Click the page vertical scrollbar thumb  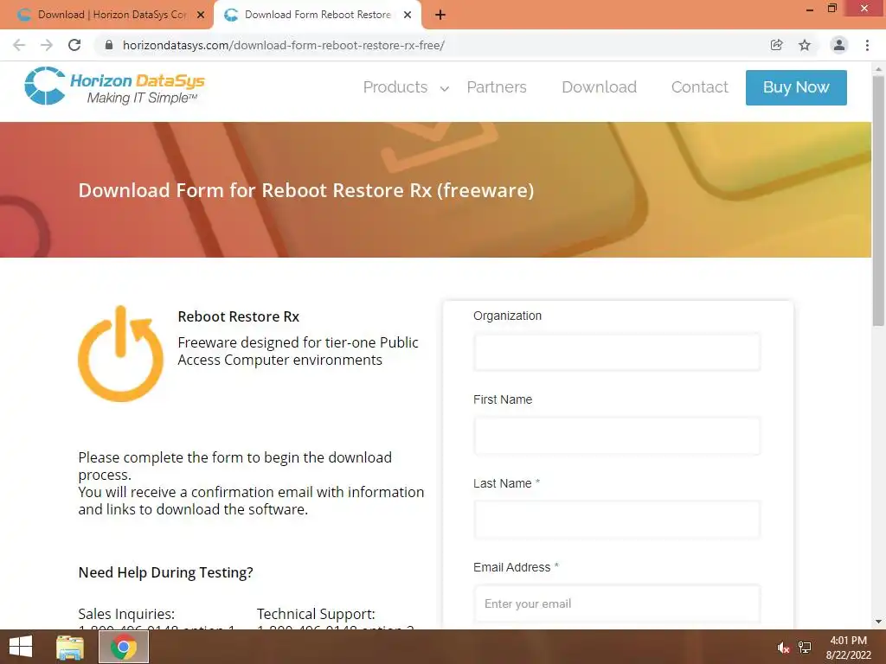[x=878, y=201]
